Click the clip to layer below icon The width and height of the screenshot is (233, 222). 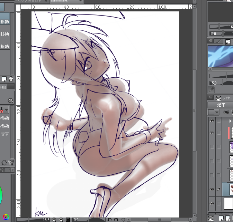226,112
